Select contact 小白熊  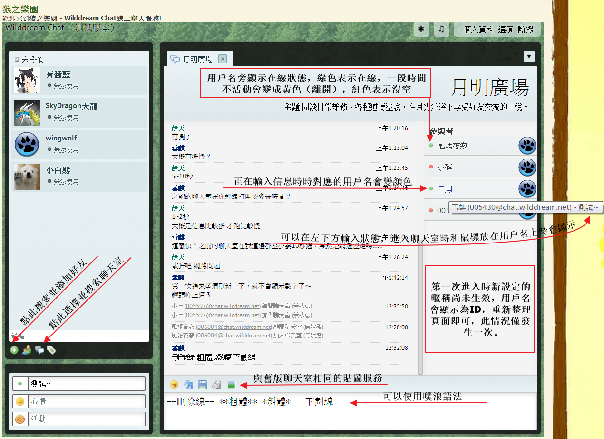point(80,177)
